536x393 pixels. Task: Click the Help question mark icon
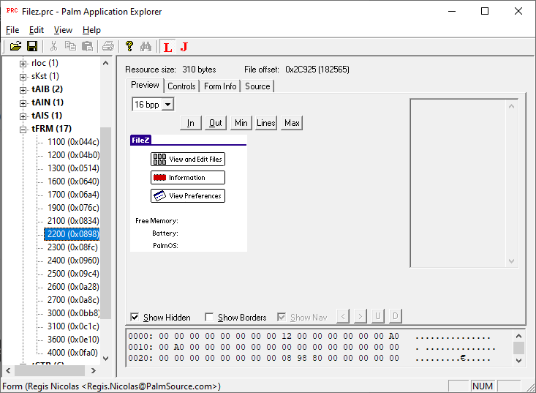(x=129, y=47)
